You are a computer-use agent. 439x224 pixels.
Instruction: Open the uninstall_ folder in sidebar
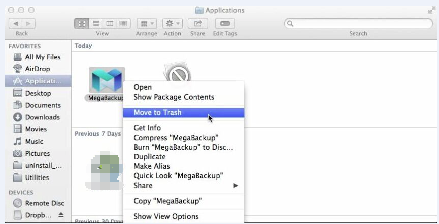[x=38, y=165]
